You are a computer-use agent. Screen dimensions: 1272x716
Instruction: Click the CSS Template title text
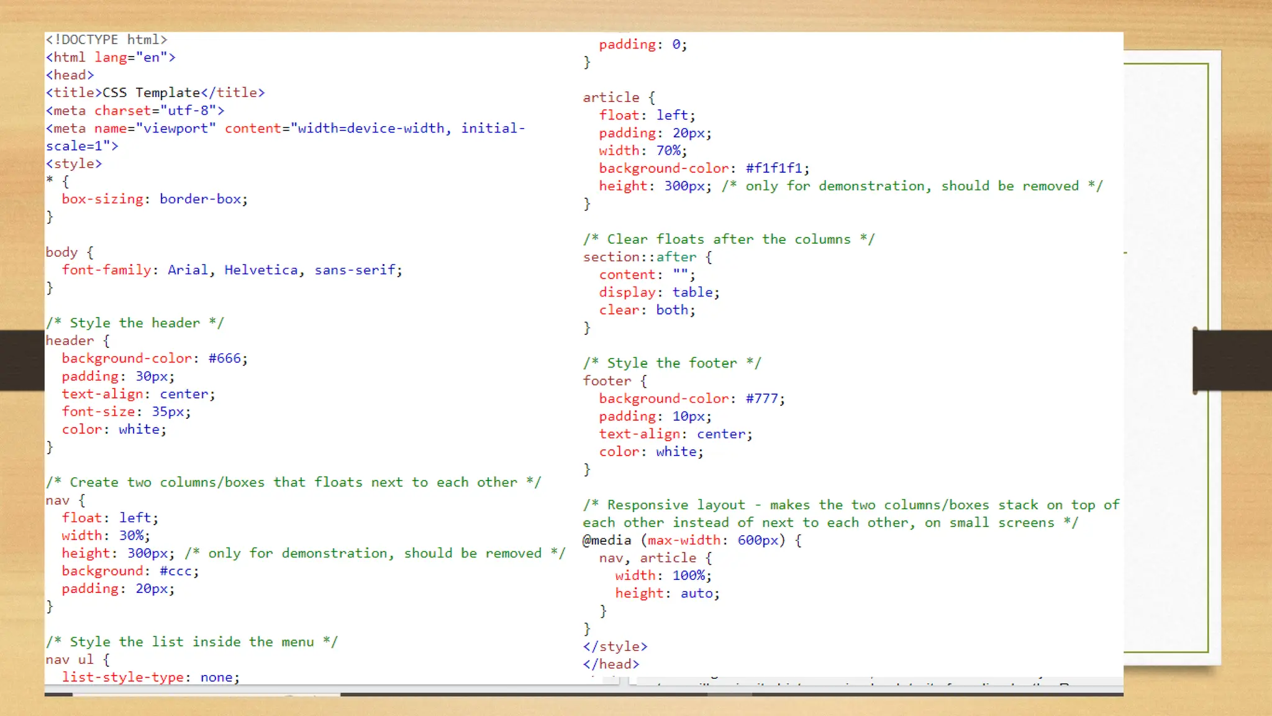151,93
